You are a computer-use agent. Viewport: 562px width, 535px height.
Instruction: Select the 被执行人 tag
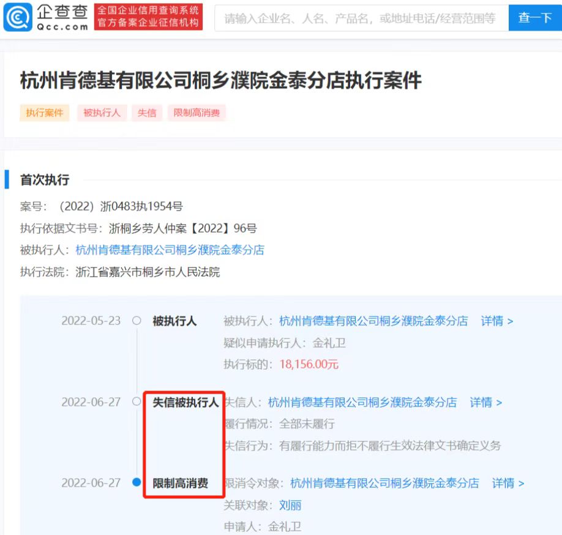click(102, 113)
